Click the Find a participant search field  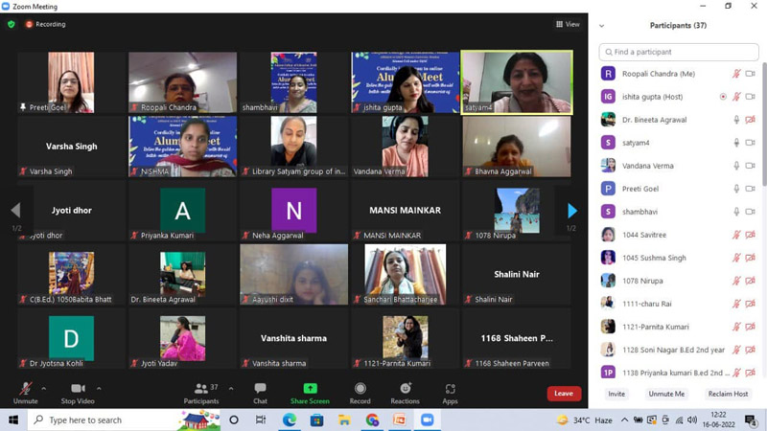tap(679, 52)
